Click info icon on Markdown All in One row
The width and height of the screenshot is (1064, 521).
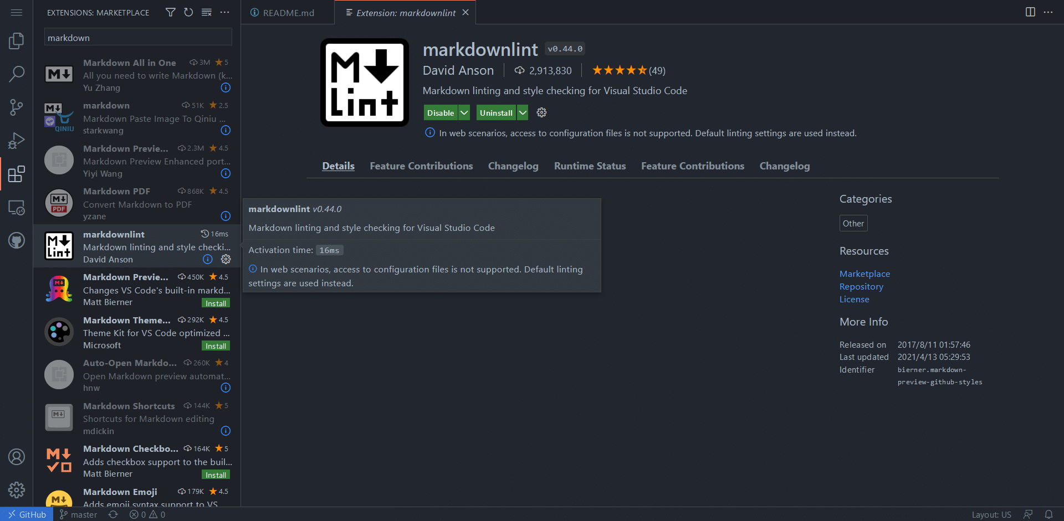coord(226,87)
